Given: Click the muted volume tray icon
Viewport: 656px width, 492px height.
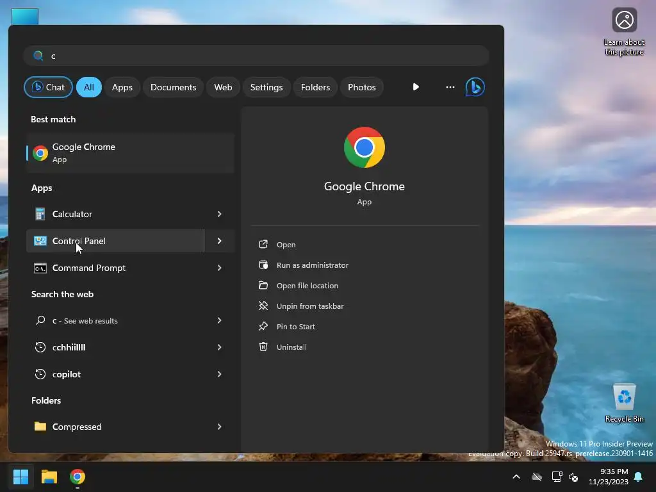Looking at the screenshot, I should coord(573,477).
